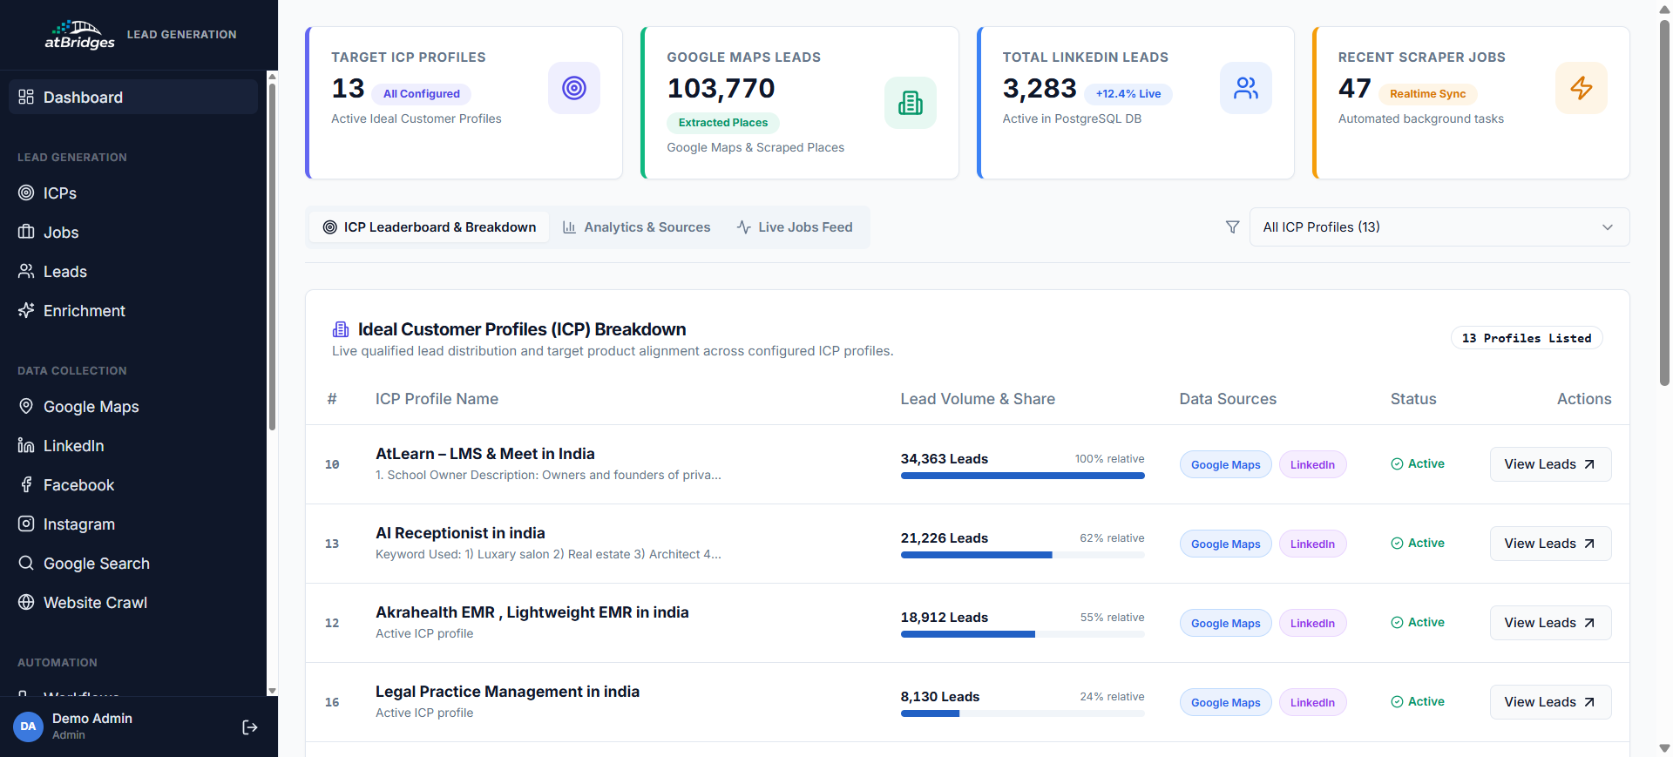1673x757 pixels.
Task: View Leads for AtLearn – LMS & Meet
Action: pyautogui.click(x=1551, y=464)
